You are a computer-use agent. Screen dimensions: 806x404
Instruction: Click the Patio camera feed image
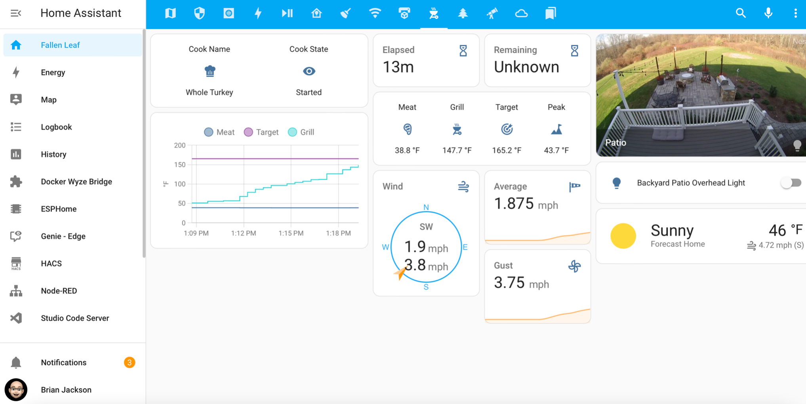click(x=700, y=95)
